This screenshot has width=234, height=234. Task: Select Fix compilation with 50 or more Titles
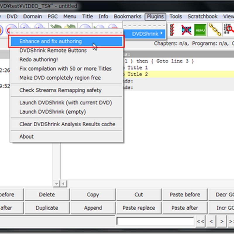66,69
